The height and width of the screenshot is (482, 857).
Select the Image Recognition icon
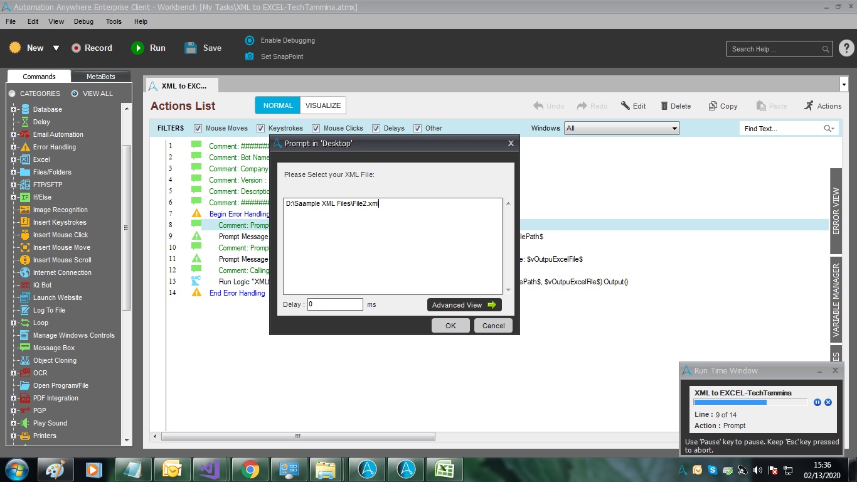[25, 210]
